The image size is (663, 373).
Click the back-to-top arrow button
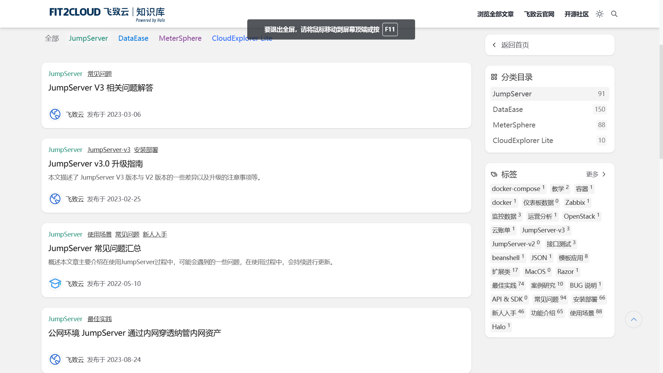coord(634,319)
